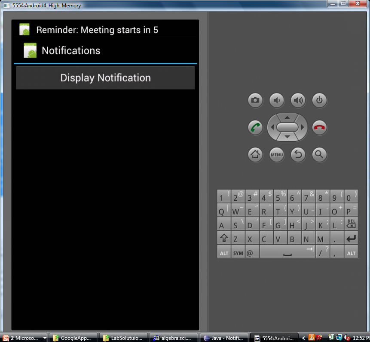
Task: Switch to Java taskbar window
Action: [224, 338]
